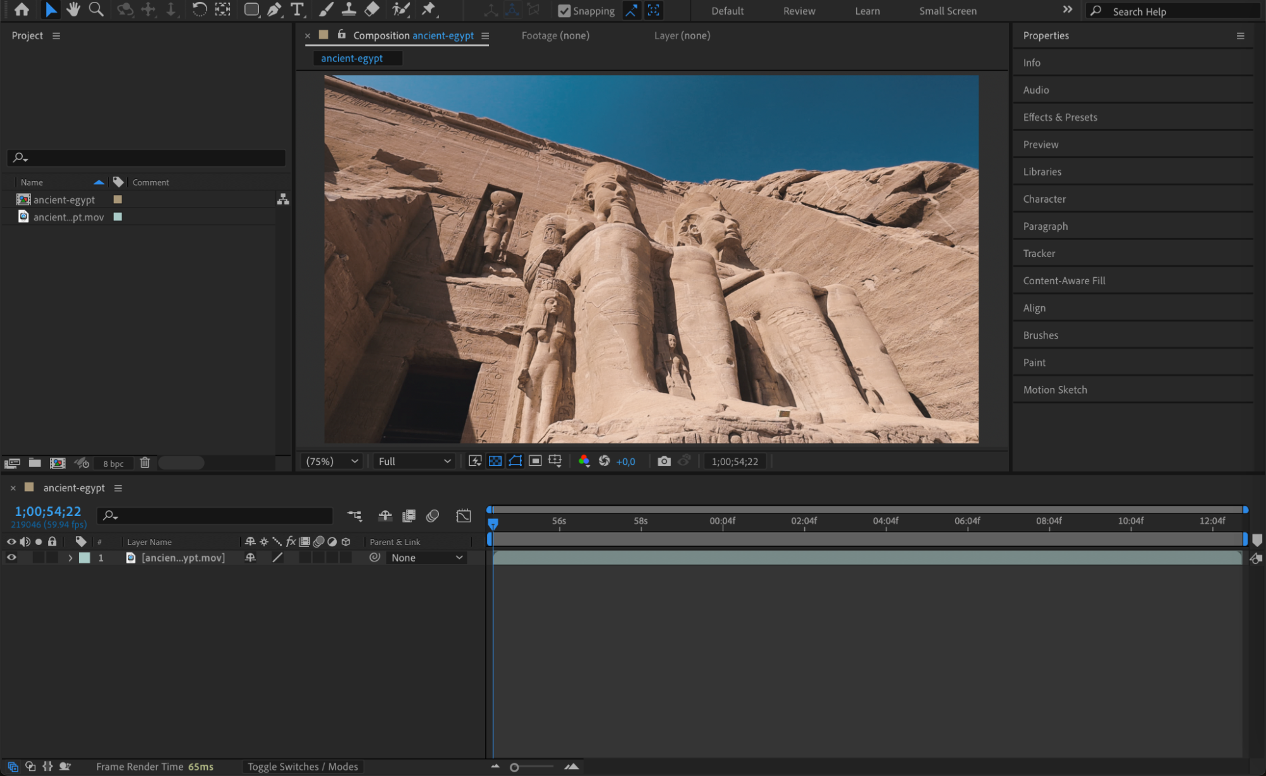Hide the ancient-egypt.mov layer with the eye icon
Screen dimensions: 1266x776
click(11, 558)
